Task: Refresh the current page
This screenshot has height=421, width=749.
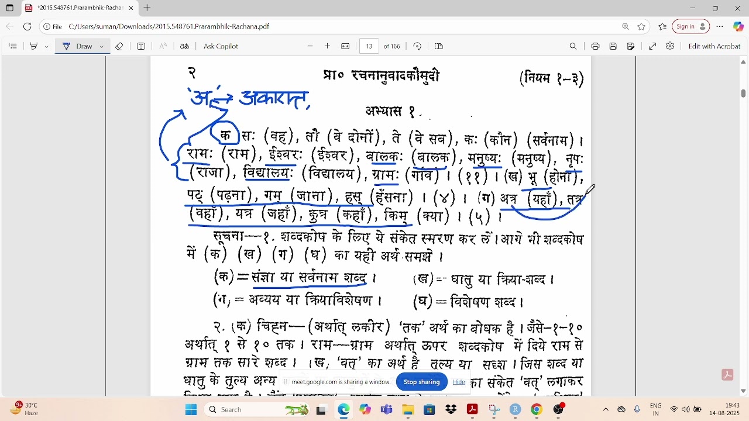Action: click(27, 26)
